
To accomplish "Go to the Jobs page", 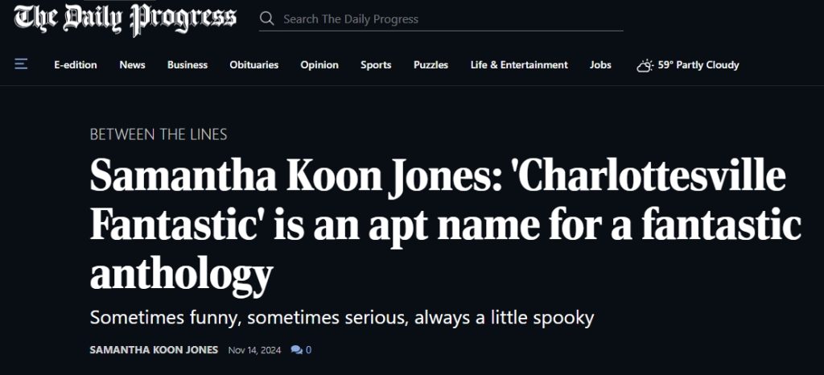I will click(600, 65).
